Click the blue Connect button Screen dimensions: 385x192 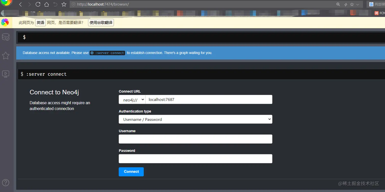click(131, 172)
